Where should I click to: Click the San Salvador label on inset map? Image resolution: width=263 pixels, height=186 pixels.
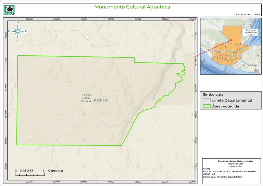click(x=249, y=65)
